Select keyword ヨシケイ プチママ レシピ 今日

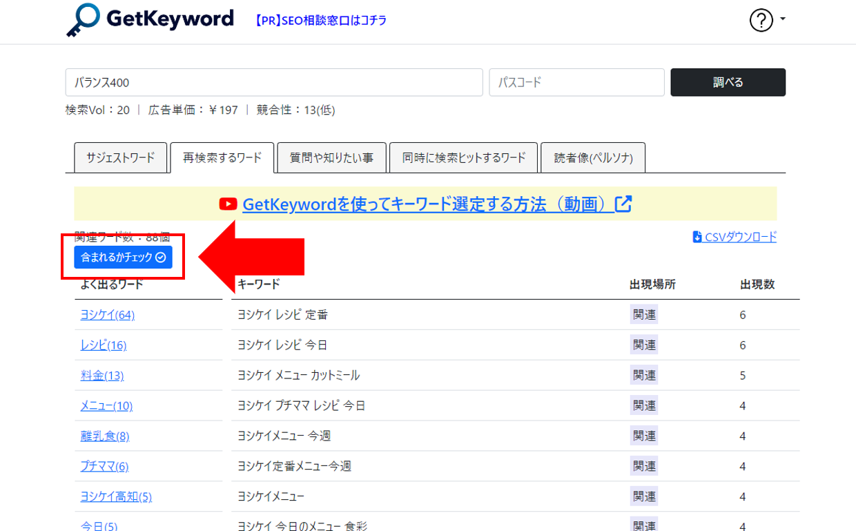point(301,406)
